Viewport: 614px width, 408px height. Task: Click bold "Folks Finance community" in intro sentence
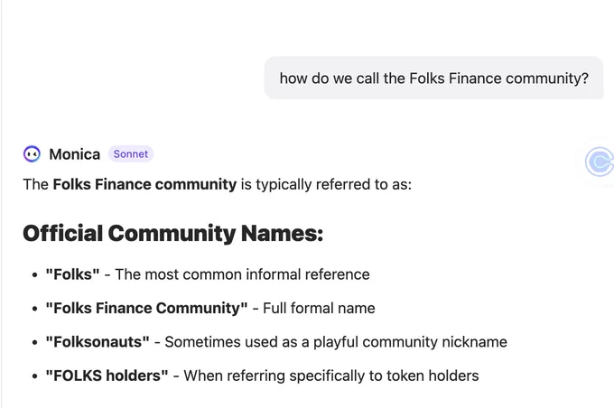pyautogui.click(x=144, y=184)
